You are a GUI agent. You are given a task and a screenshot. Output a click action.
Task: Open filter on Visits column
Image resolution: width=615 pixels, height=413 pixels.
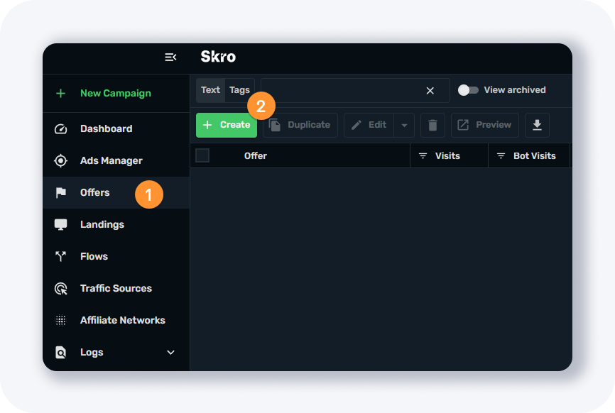click(x=423, y=155)
